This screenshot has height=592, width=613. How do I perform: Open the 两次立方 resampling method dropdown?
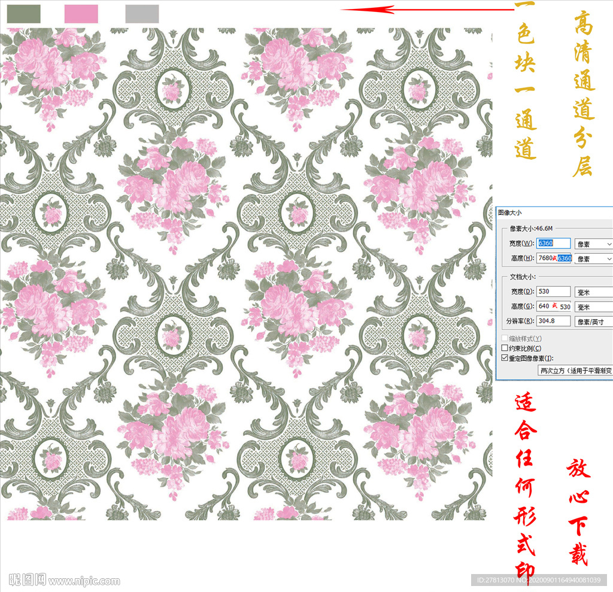point(575,371)
